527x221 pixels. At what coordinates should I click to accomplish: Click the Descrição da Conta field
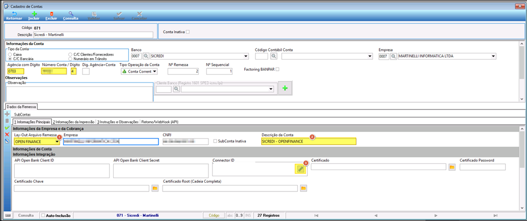pyautogui.click(x=308, y=142)
